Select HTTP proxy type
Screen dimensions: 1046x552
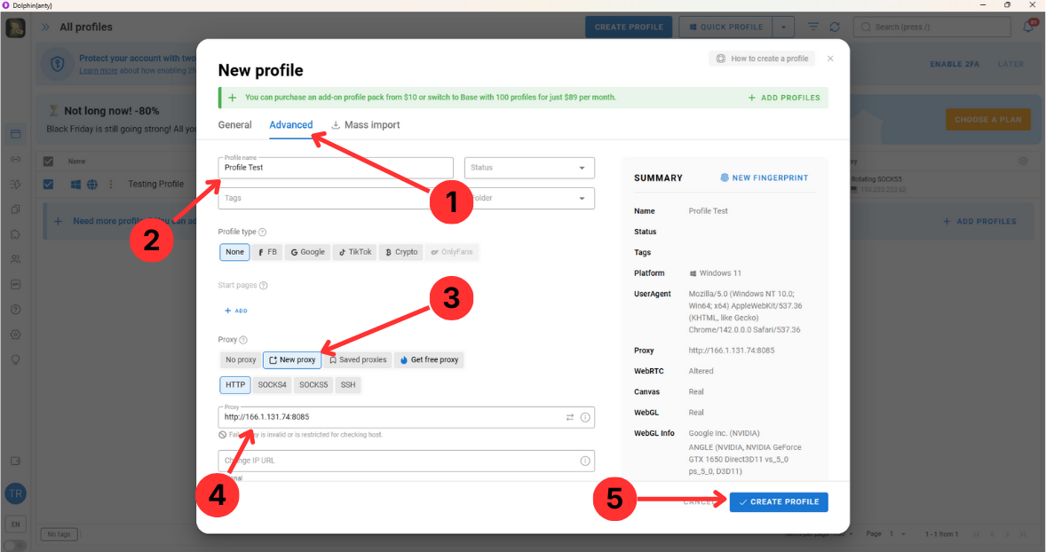click(234, 384)
